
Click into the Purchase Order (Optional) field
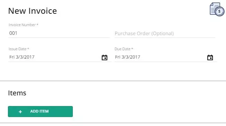[x=165, y=33]
